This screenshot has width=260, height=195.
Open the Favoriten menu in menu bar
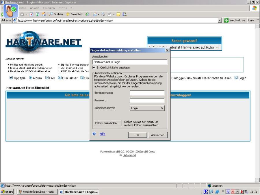point(49,8)
